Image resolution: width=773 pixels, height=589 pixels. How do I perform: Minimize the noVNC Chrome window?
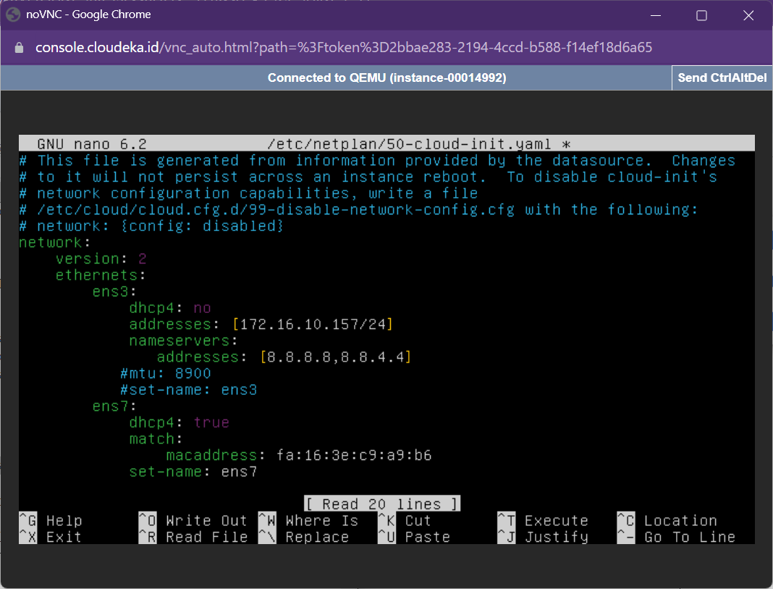(655, 15)
